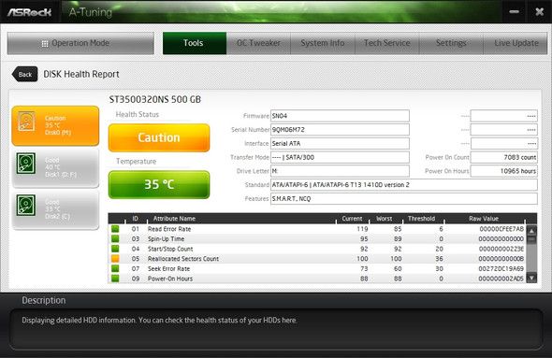552x358 pixels.
Task: Click the ASRock logo in title bar
Action: click(29, 12)
